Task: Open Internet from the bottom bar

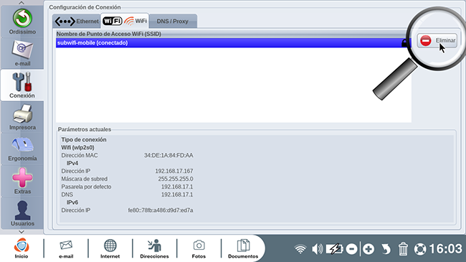Action: [110, 248]
